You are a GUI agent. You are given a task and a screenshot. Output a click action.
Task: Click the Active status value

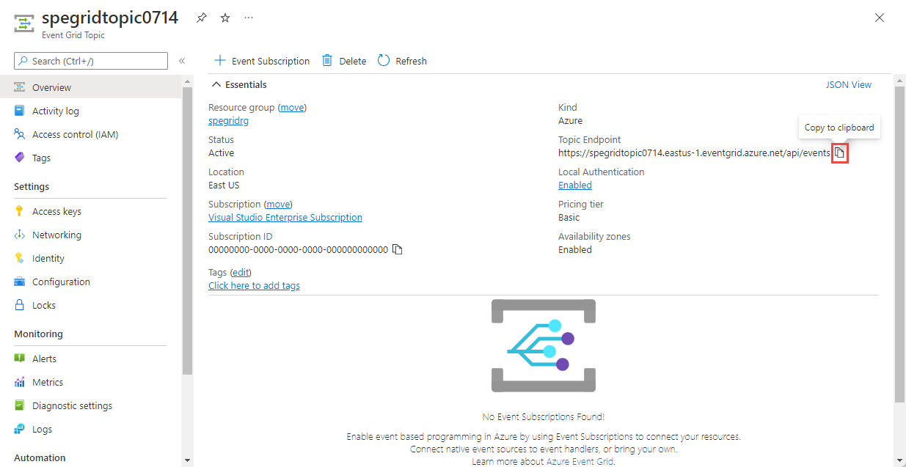click(x=222, y=152)
